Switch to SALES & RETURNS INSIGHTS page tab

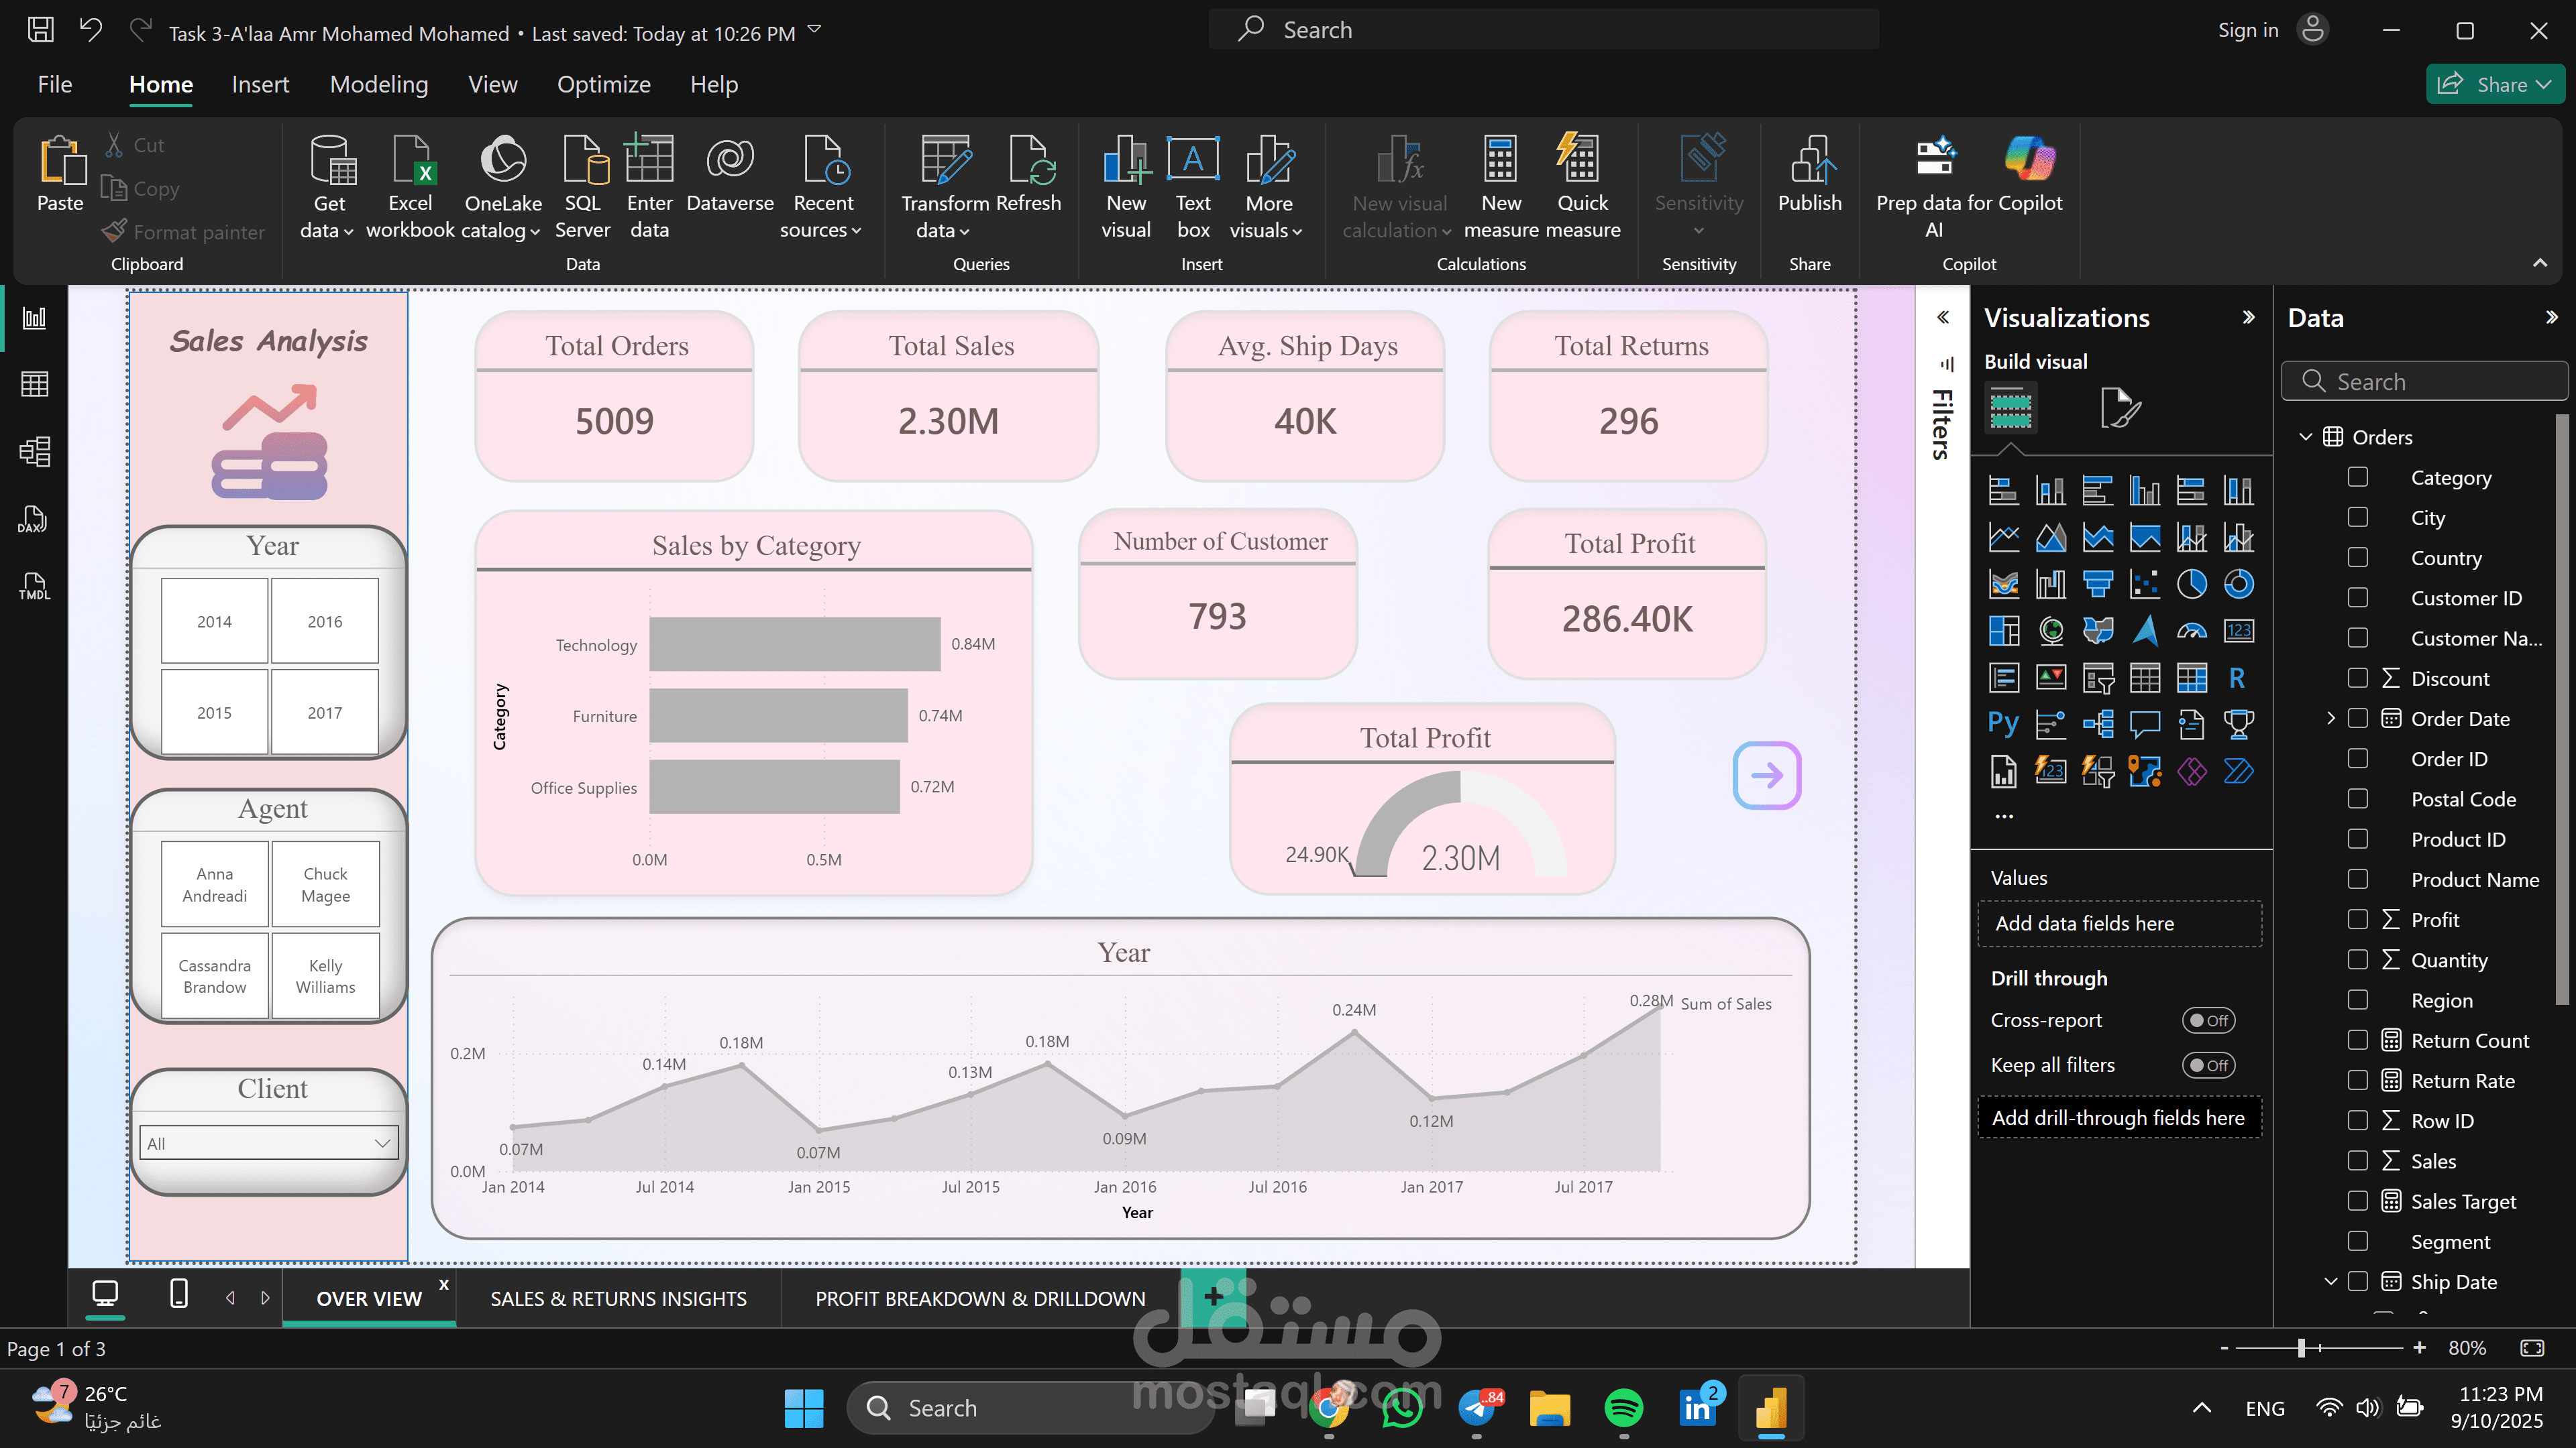point(618,1298)
